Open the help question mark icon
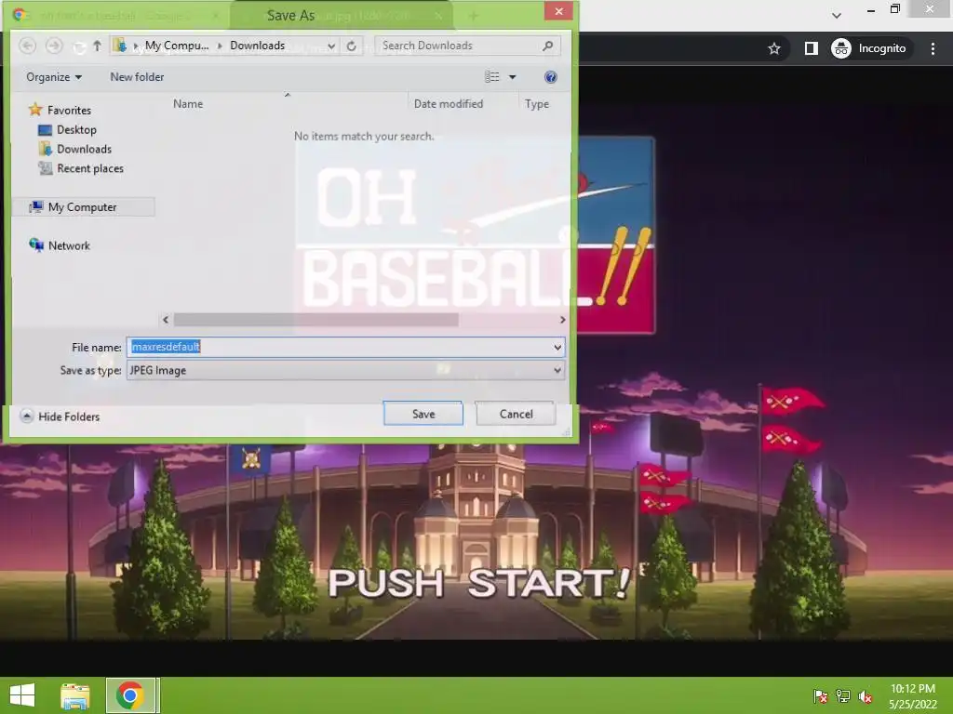The height and width of the screenshot is (714, 953). pyautogui.click(x=551, y=77)
